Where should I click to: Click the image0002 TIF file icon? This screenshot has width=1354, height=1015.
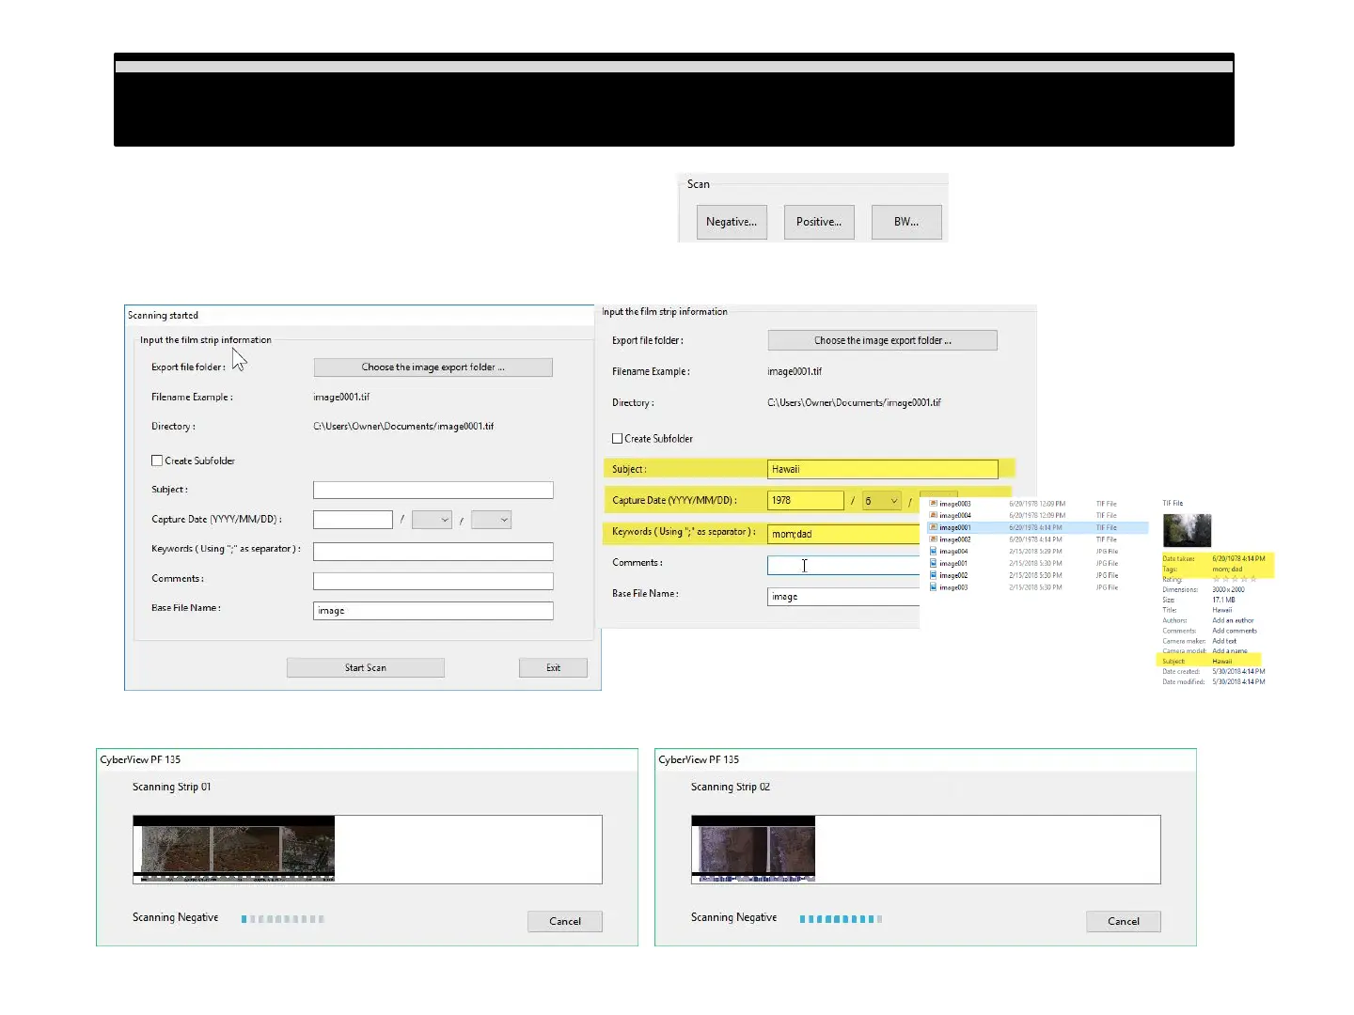[934, 539]
